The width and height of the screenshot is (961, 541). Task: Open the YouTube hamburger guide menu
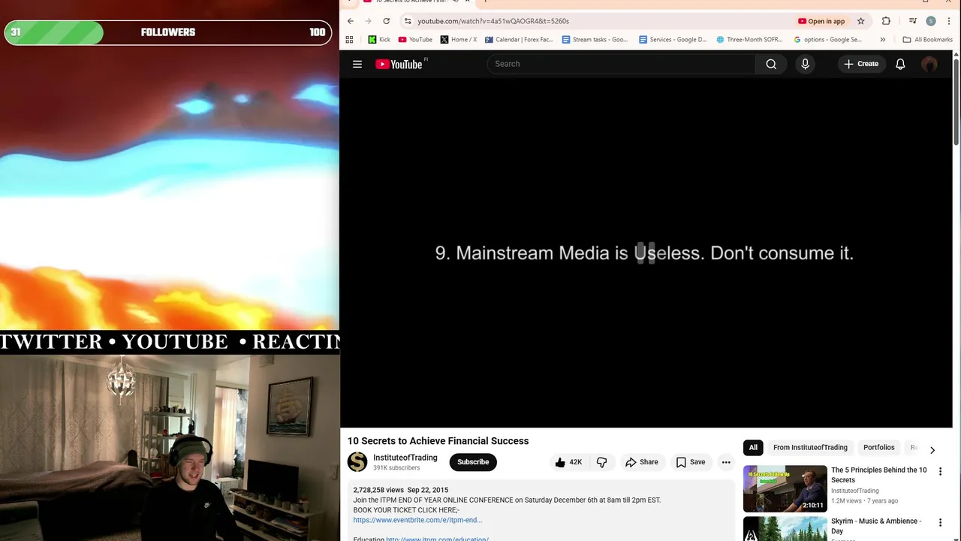357,64
